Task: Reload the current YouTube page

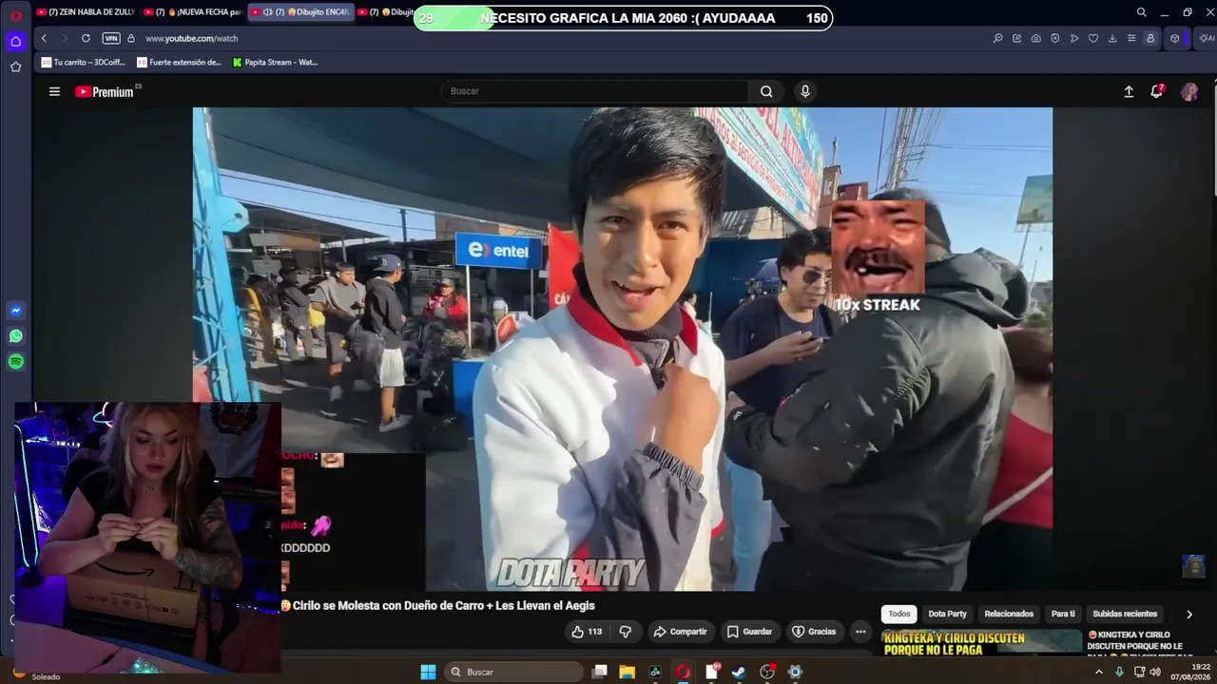Action: [x=86, y=38]
